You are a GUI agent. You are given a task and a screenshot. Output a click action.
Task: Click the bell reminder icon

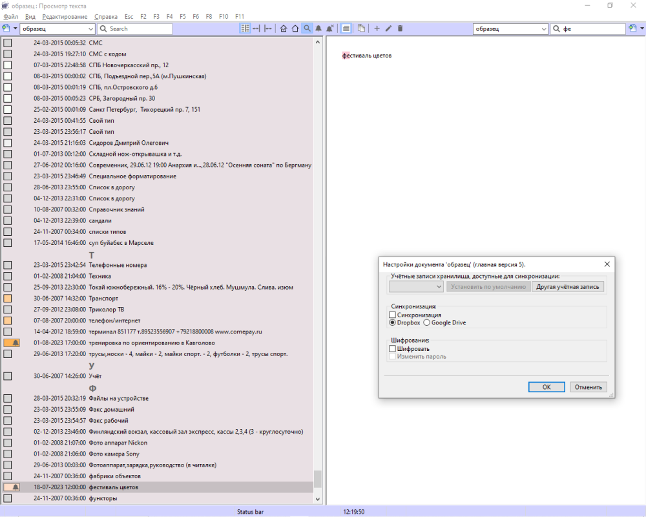coord(318,28)
